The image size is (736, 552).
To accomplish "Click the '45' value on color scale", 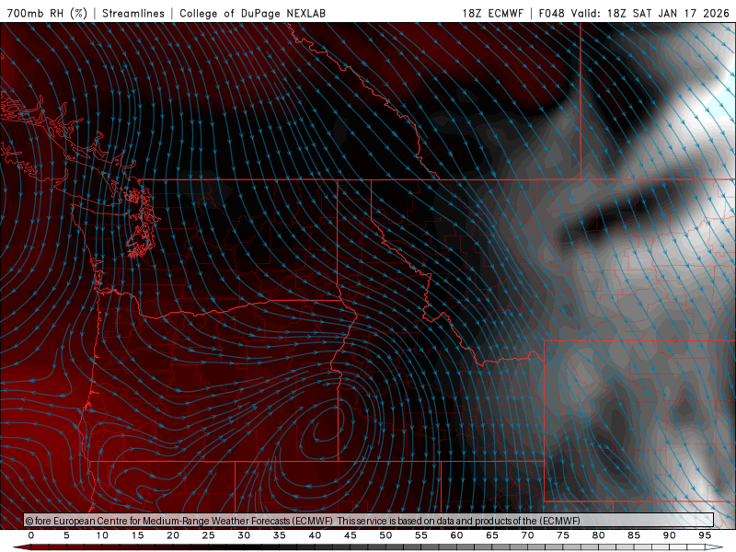I will pos(351,535).
